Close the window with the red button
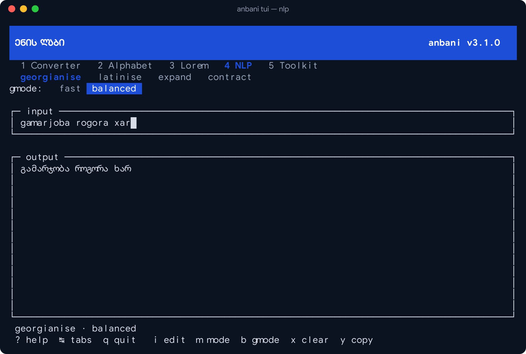 coord(12,9)
